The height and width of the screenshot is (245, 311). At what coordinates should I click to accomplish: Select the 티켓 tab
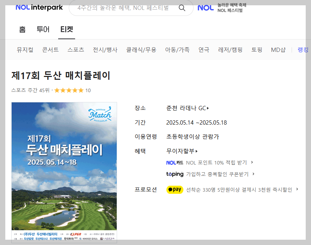tap(67, 29)
